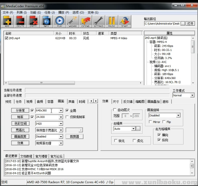Screen dimensions: 198x186
Task: Open the 文件 (F) menu
Action: tap(8, 12)
